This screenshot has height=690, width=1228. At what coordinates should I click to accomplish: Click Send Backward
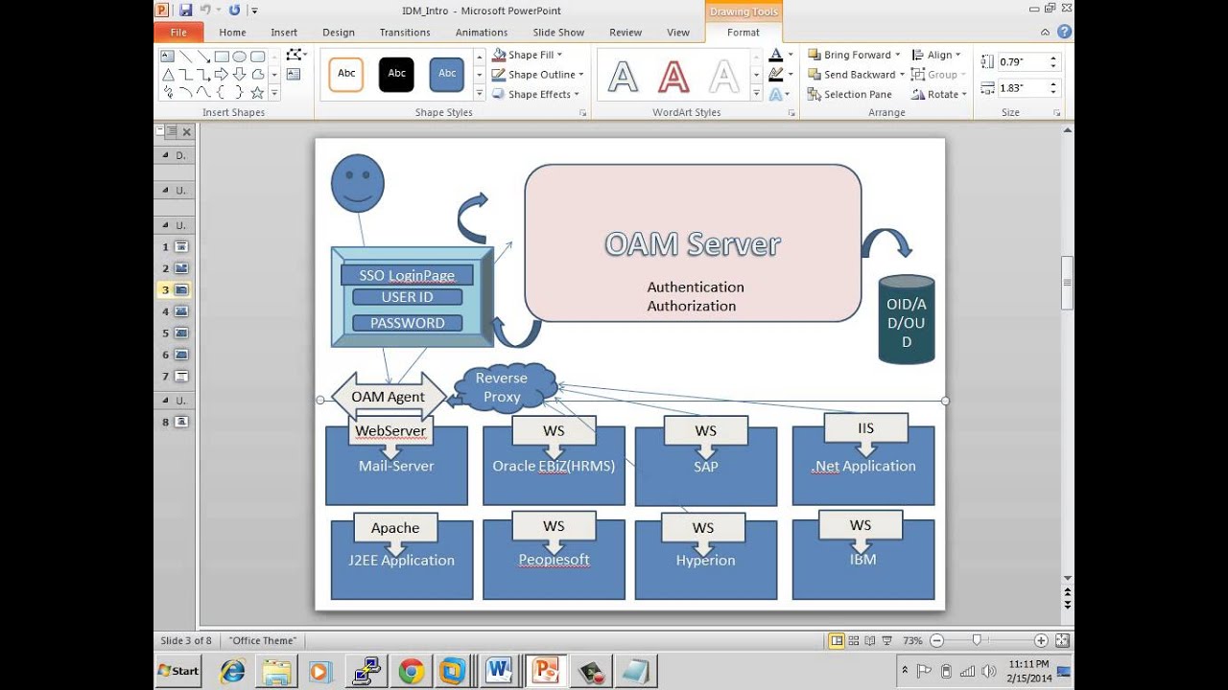point(851,75)
